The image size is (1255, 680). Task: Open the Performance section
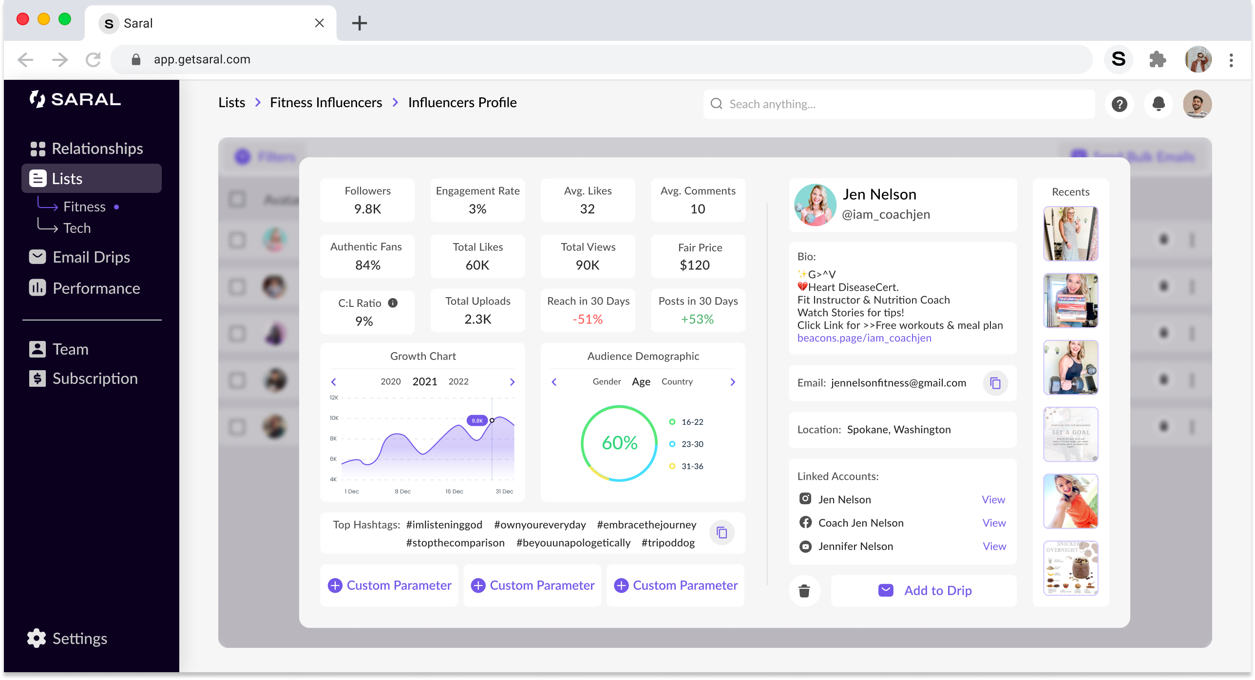(x=96, y=288)
